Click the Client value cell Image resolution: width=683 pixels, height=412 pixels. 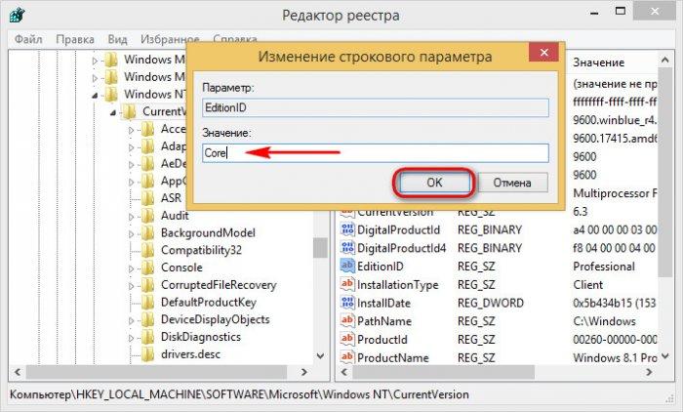point(588,284)
